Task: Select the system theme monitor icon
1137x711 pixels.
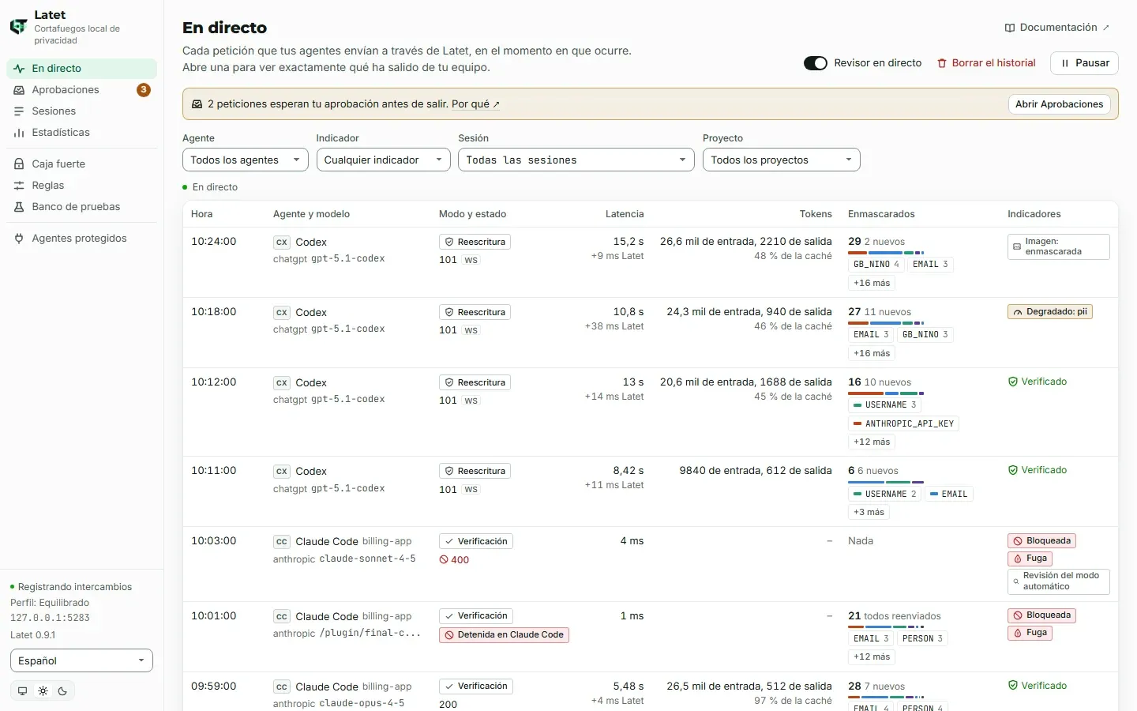Action: 22,691
